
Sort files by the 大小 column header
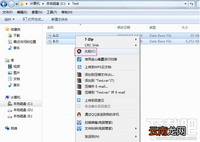click(x=185, y=27)
